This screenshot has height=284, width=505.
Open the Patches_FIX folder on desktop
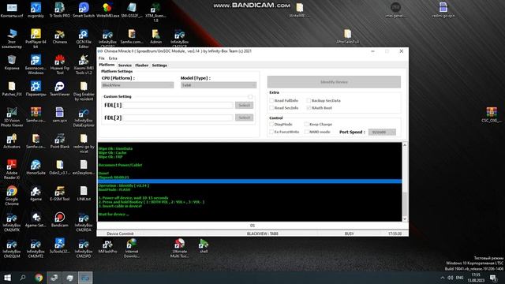12,88
